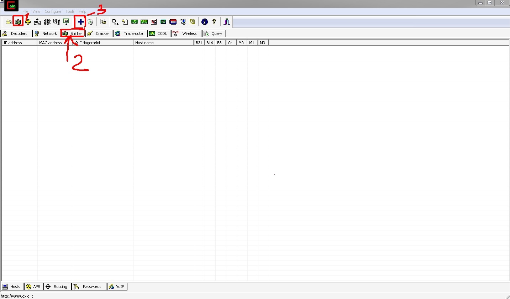The height and width of the screenshot is (299, 510).
Task: Start APR with the yellow radiation toolbar icon
Action: pos(28,22)
